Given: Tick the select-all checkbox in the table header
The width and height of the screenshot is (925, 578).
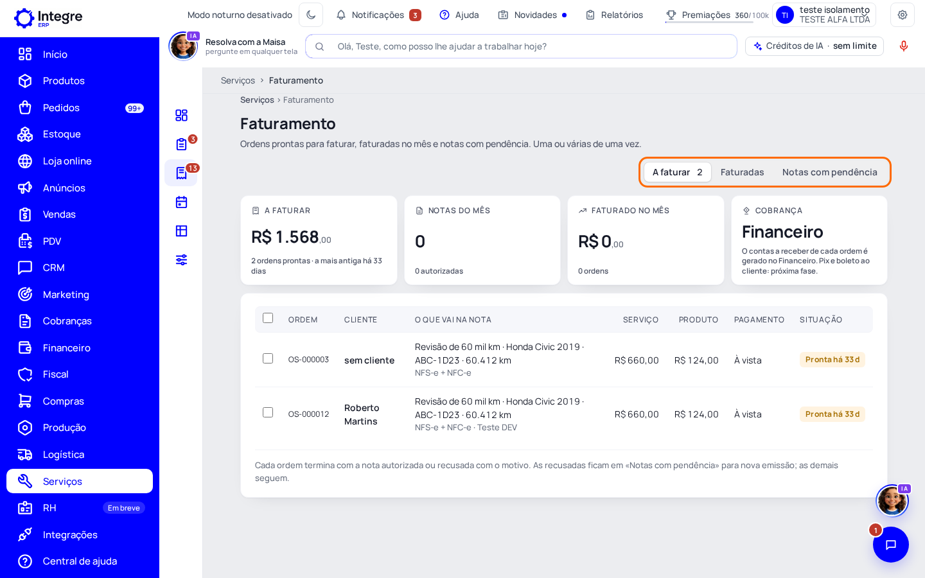Looking at the screenshot, I should tap(268, 318).
